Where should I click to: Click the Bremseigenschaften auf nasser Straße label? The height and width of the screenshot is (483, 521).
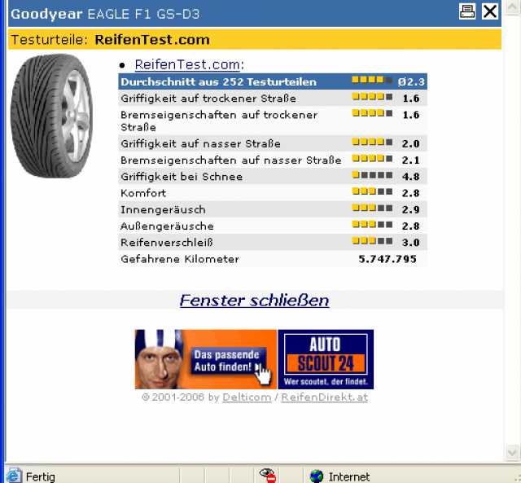(231, 160)
